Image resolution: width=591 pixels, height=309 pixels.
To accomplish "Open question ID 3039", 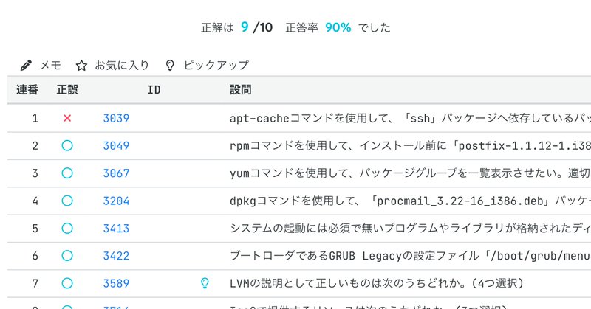I will pos(116,118).
